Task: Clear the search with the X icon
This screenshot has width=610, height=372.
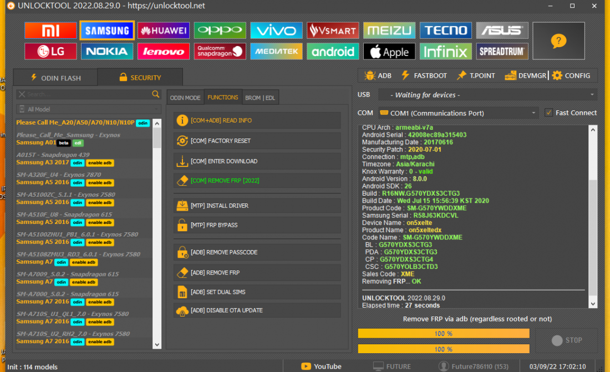Action: [22, 94]
